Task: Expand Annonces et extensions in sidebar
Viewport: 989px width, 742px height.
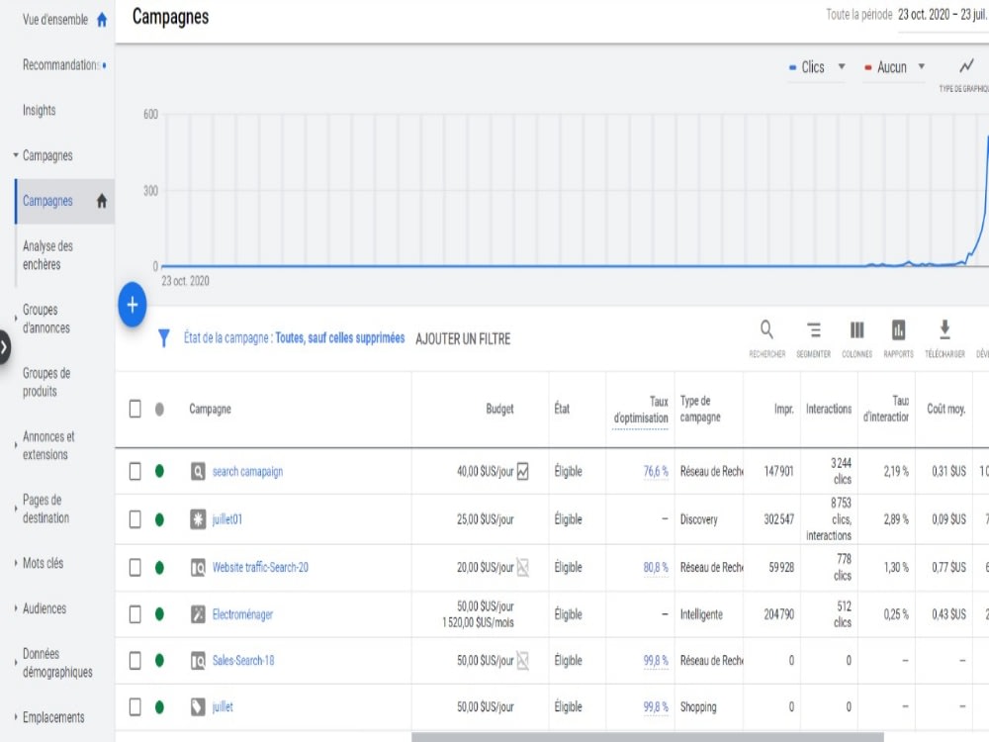Action: point(16,445)
